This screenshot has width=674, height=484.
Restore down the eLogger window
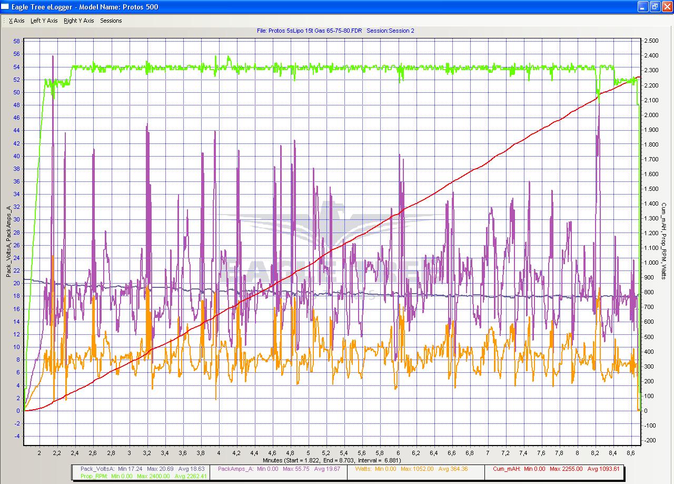pos(655,7)
